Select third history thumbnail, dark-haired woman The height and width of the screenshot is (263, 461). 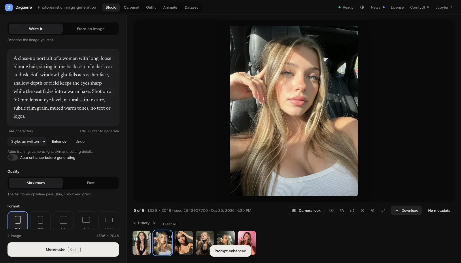point(184,243)
